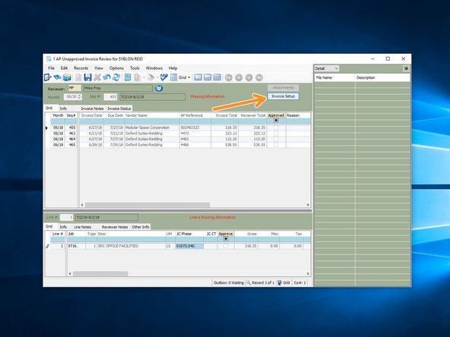Click the grid table view icon
The width and height of the screenshot is (450, 337).
173,77
